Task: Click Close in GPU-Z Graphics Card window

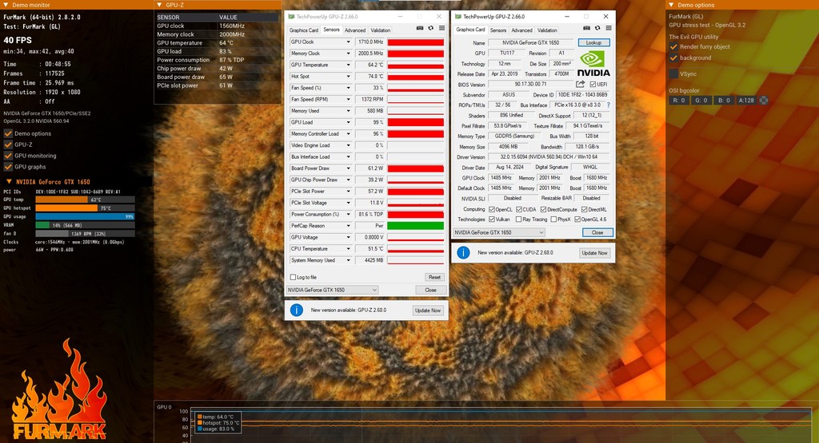Action: 597,232
